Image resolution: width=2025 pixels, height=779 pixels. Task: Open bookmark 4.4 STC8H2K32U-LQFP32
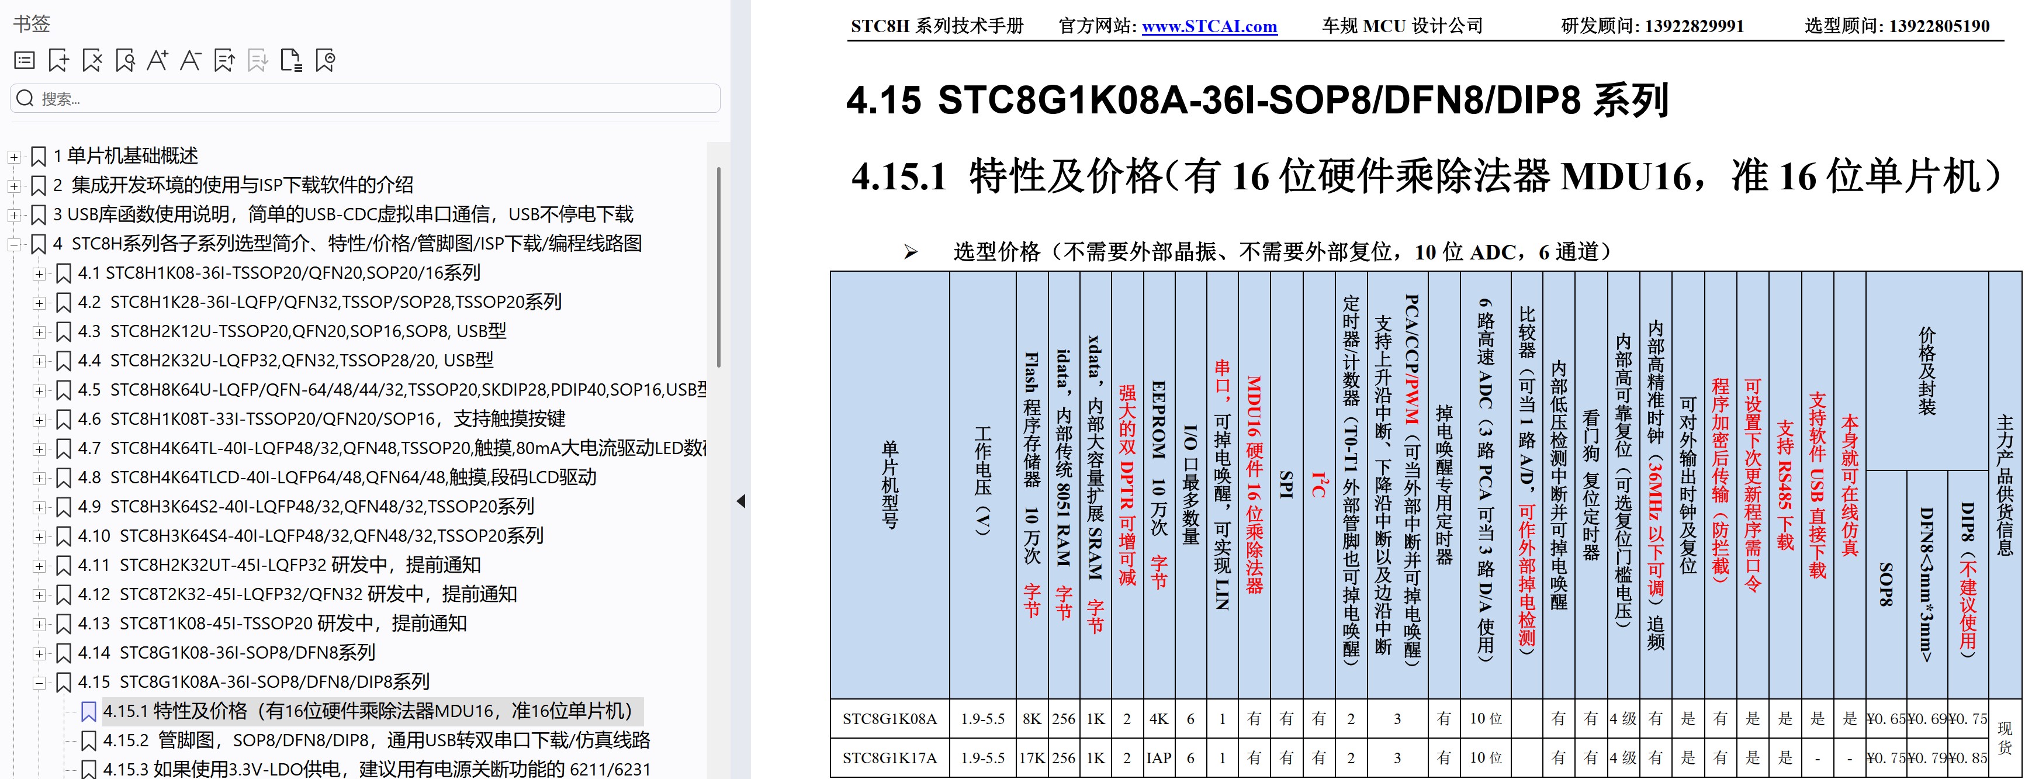pos(285,360)
